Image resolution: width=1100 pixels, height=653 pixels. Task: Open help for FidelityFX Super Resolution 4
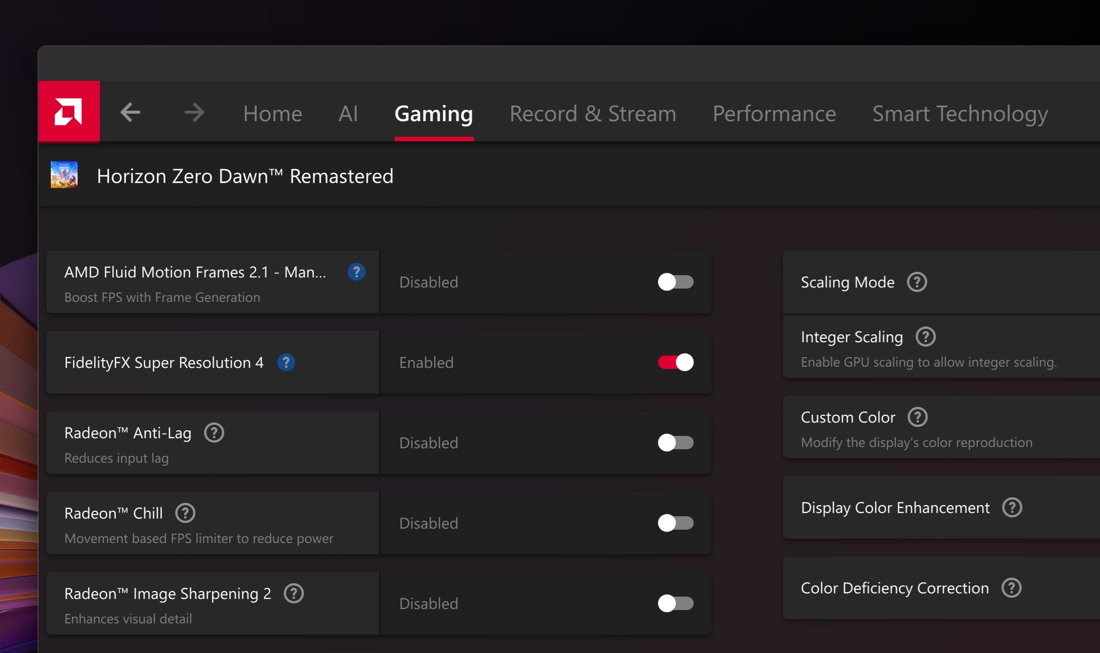(x=286, y=362)
